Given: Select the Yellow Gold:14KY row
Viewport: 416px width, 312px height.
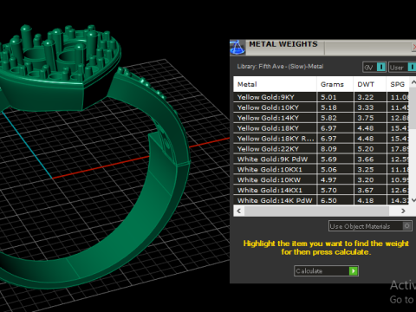Looking at the screenshot, I should pos(321,118).
